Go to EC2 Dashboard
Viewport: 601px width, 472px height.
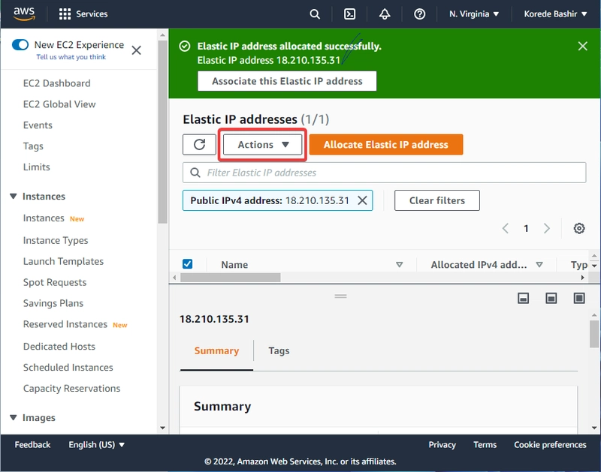[x=57, y=83]
